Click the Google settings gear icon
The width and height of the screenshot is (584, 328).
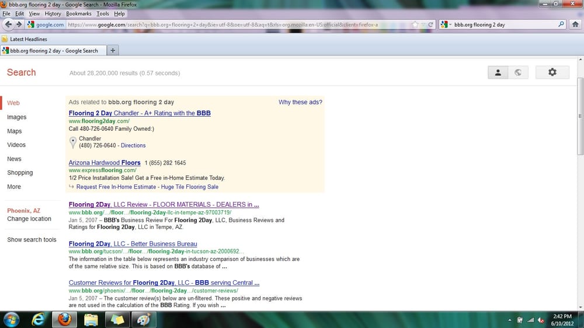pos(552,72)
